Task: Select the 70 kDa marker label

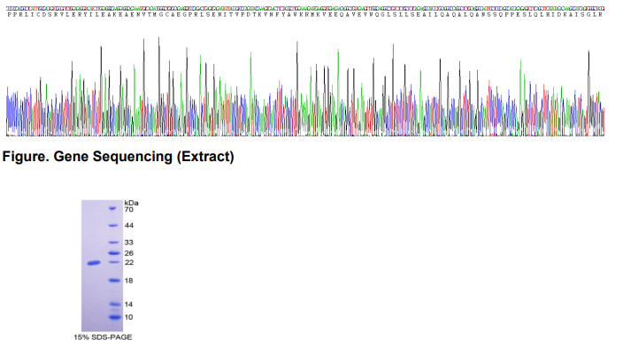Action: pos(128,210)
